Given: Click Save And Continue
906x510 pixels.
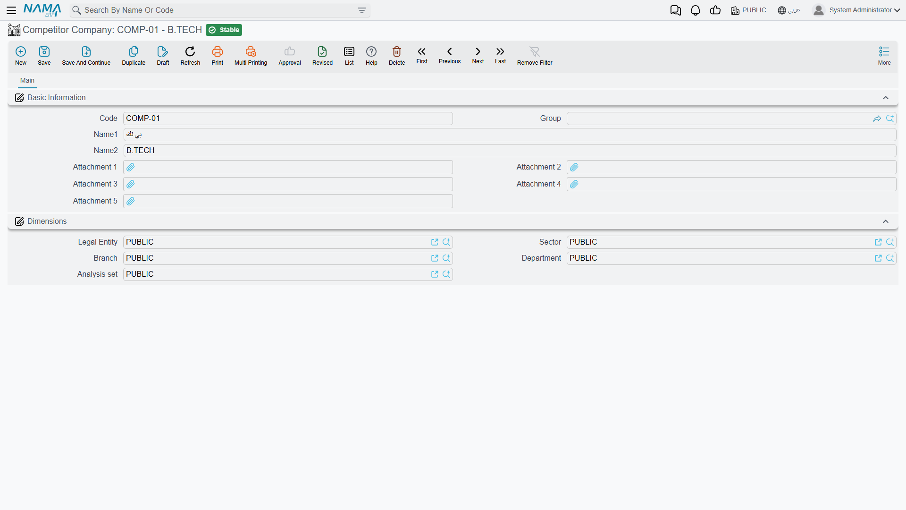Looking at the screenshot, I should pos(86,56).
